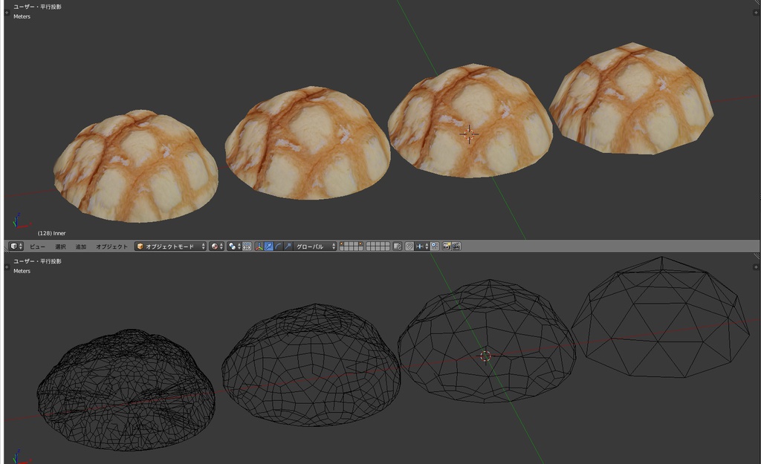Select the scale manipulator icon
This screenshot has width=761, height=464.
[x=288, y=246]
